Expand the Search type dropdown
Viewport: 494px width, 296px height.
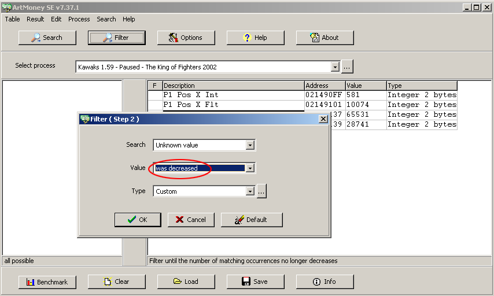250,145
